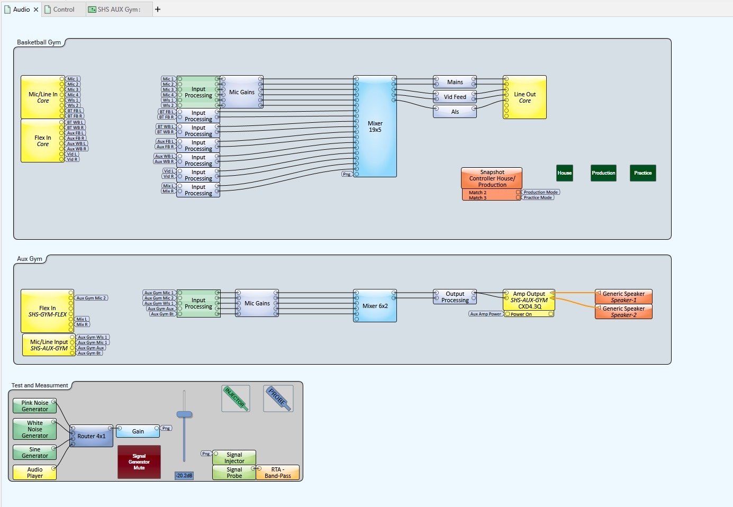Select the Vid Feed block
This screenshot has height=507, width=733.
pyautogui.click(x=455, y=97)
